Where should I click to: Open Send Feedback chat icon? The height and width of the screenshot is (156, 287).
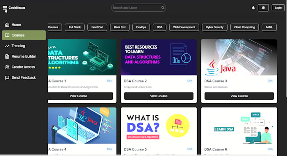[x=7, y=77]
